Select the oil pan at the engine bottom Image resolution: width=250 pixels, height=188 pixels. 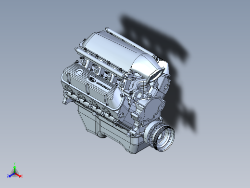pyautogui.click(x=112, y=129)
